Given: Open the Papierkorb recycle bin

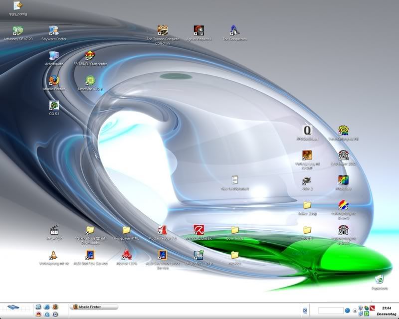Looking at the screenshot, I should [x=380, y=280].
